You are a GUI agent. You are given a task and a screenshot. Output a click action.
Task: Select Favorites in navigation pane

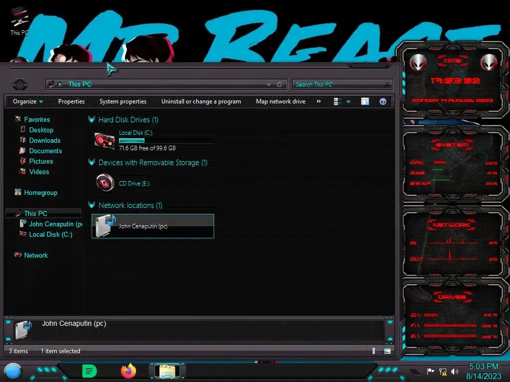click(37, 119)
